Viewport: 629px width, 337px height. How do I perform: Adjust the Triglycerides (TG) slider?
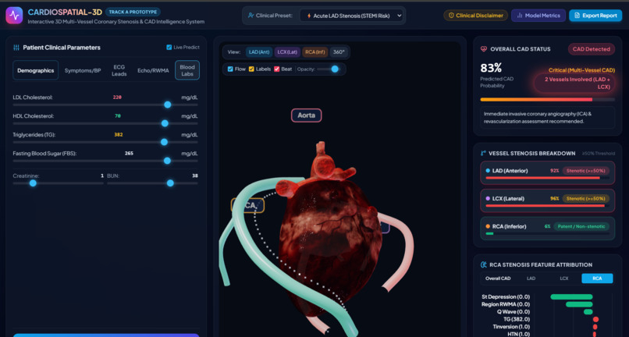point(105,142)
